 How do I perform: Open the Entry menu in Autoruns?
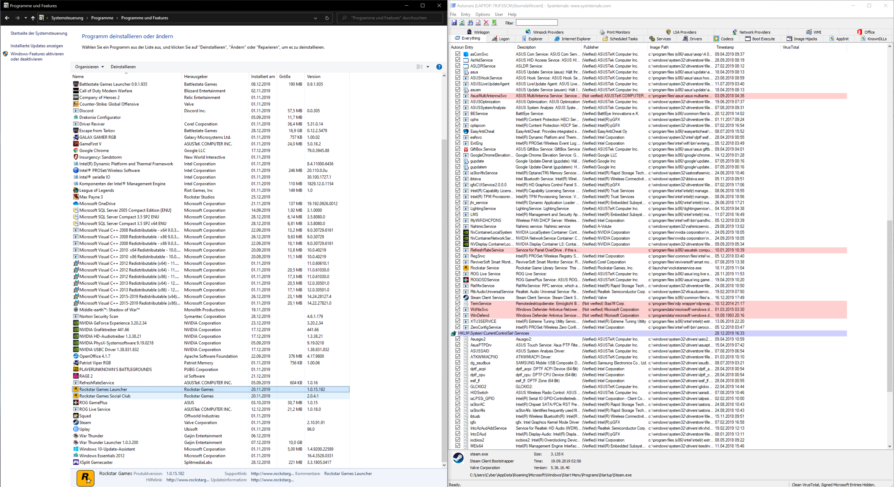(x=465, y=14)
